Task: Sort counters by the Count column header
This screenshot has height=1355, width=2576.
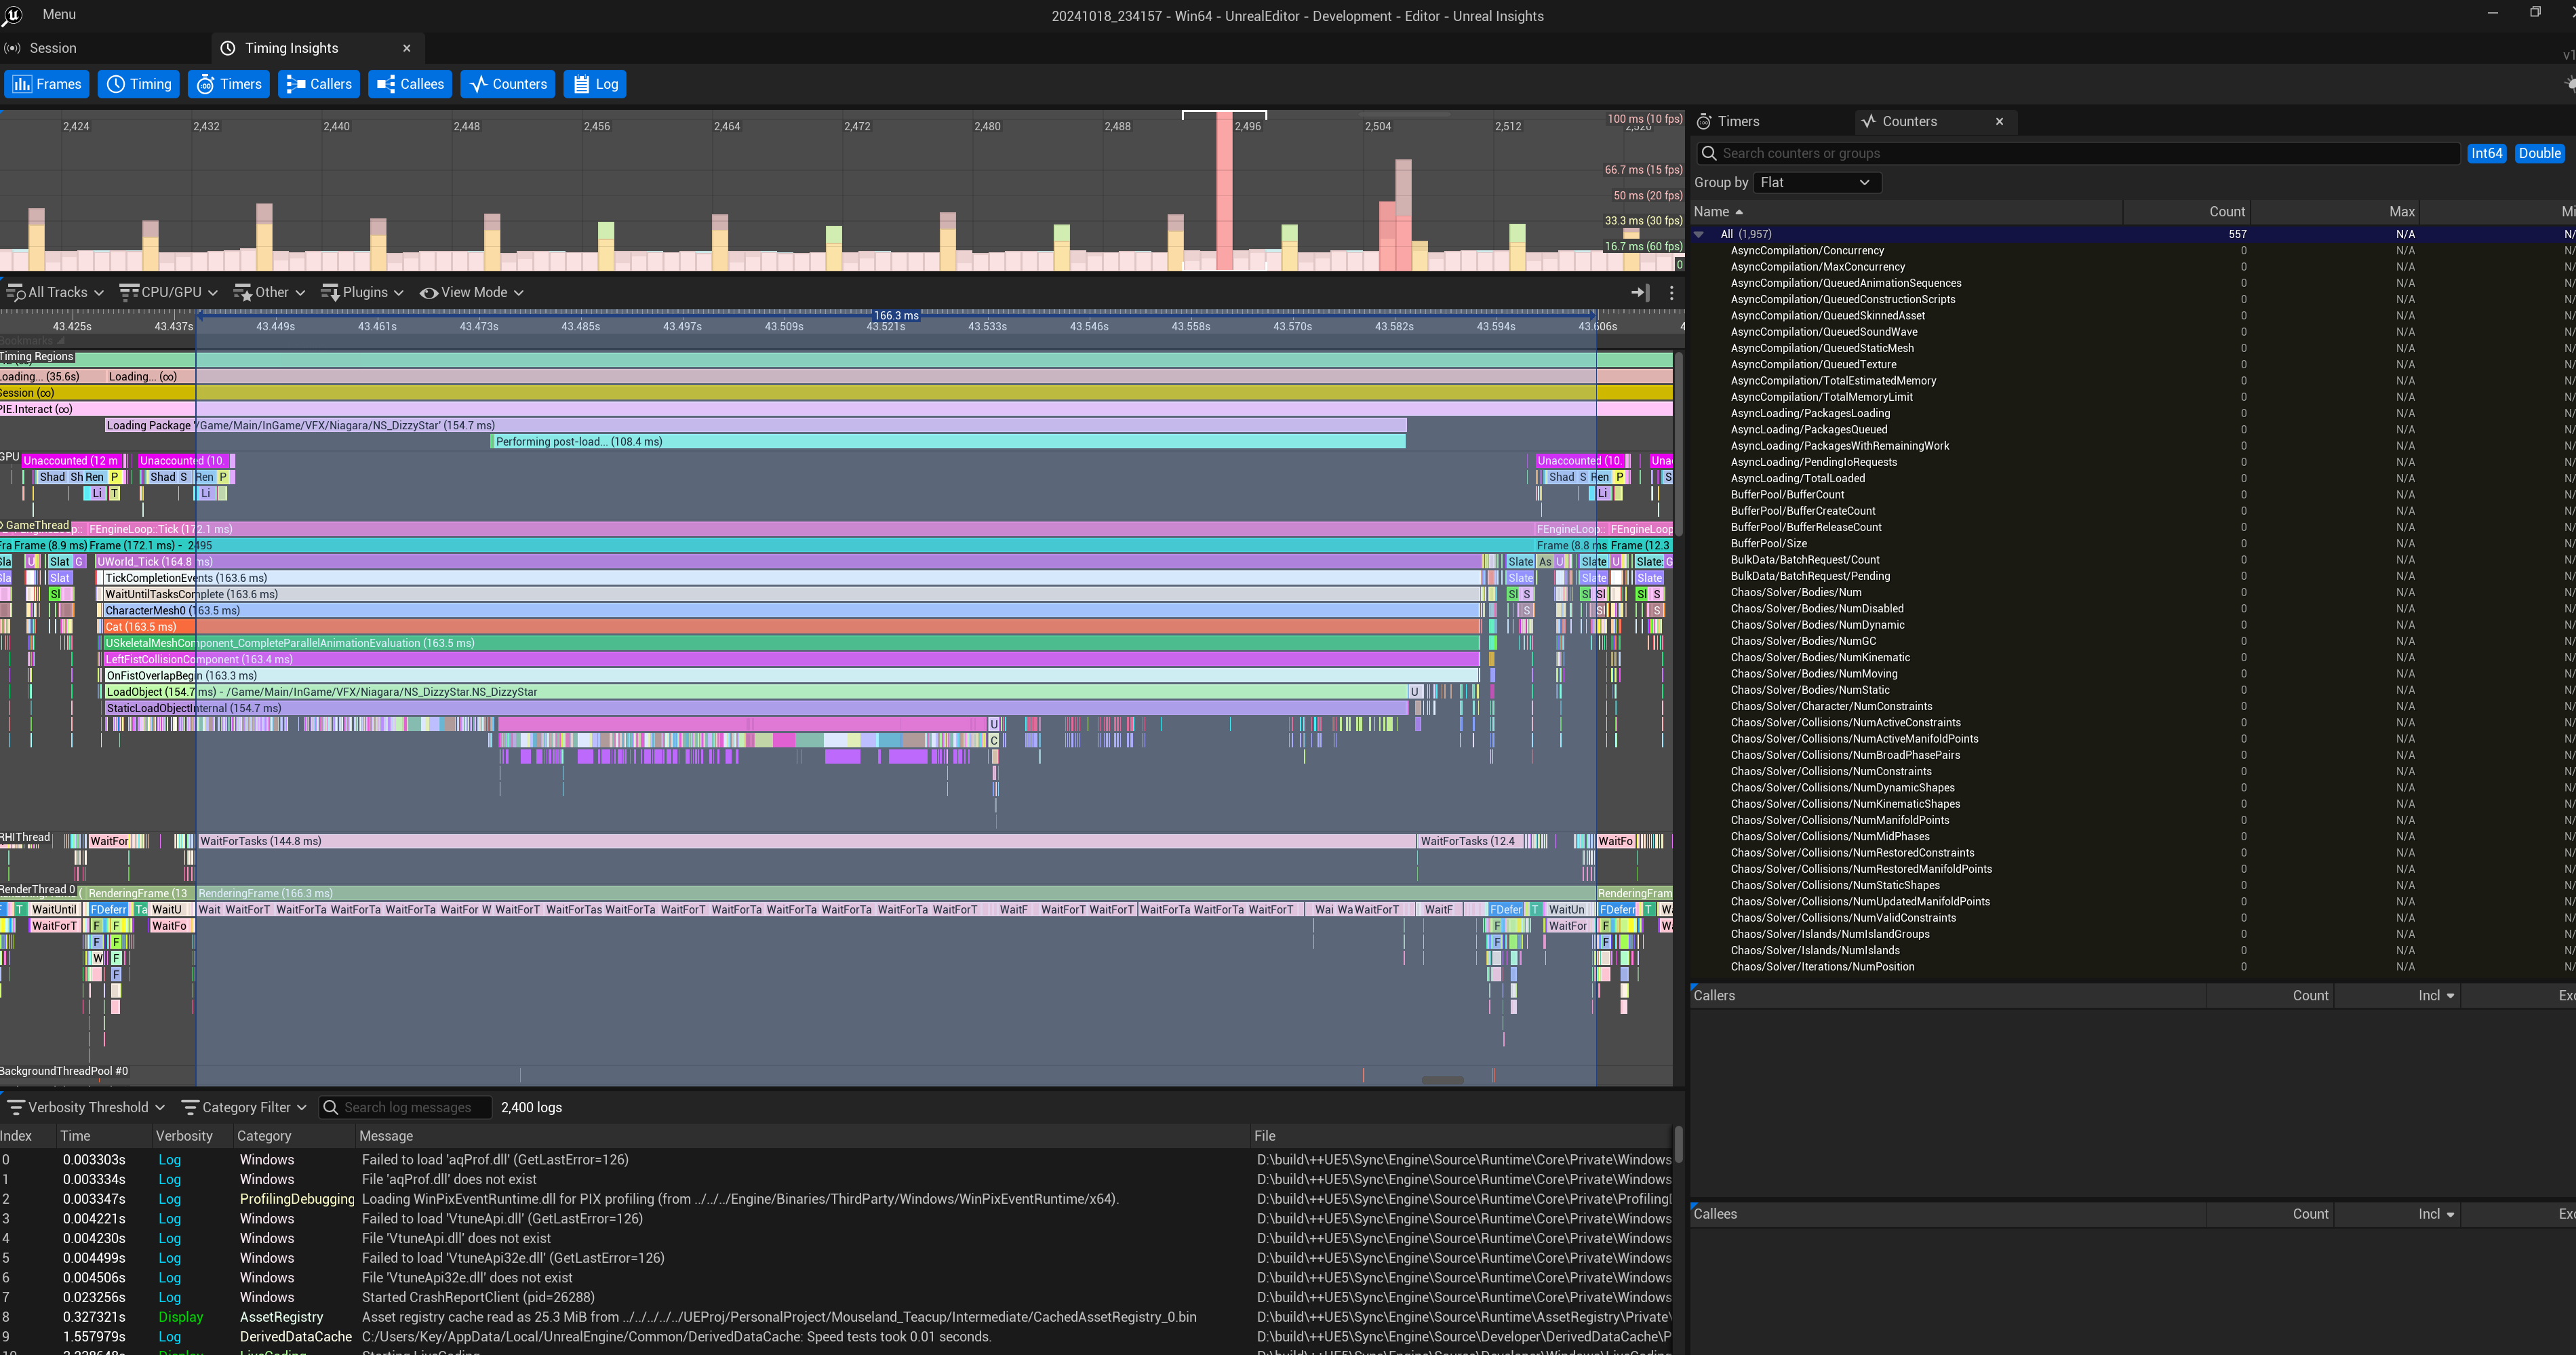Action: point(2187,211)
